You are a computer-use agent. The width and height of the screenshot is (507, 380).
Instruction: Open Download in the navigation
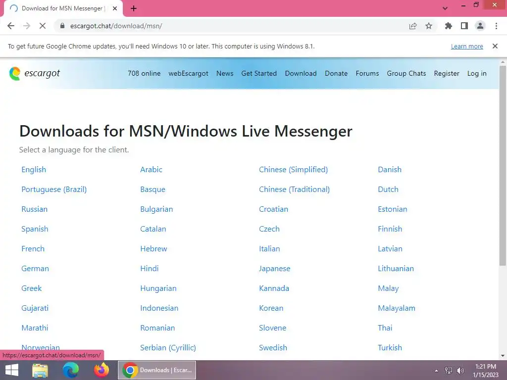(301, 73)
